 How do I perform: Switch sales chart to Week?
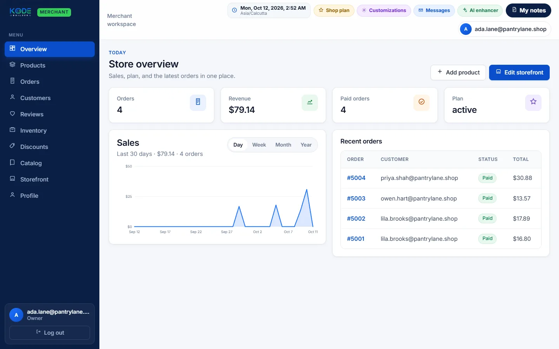259,145
